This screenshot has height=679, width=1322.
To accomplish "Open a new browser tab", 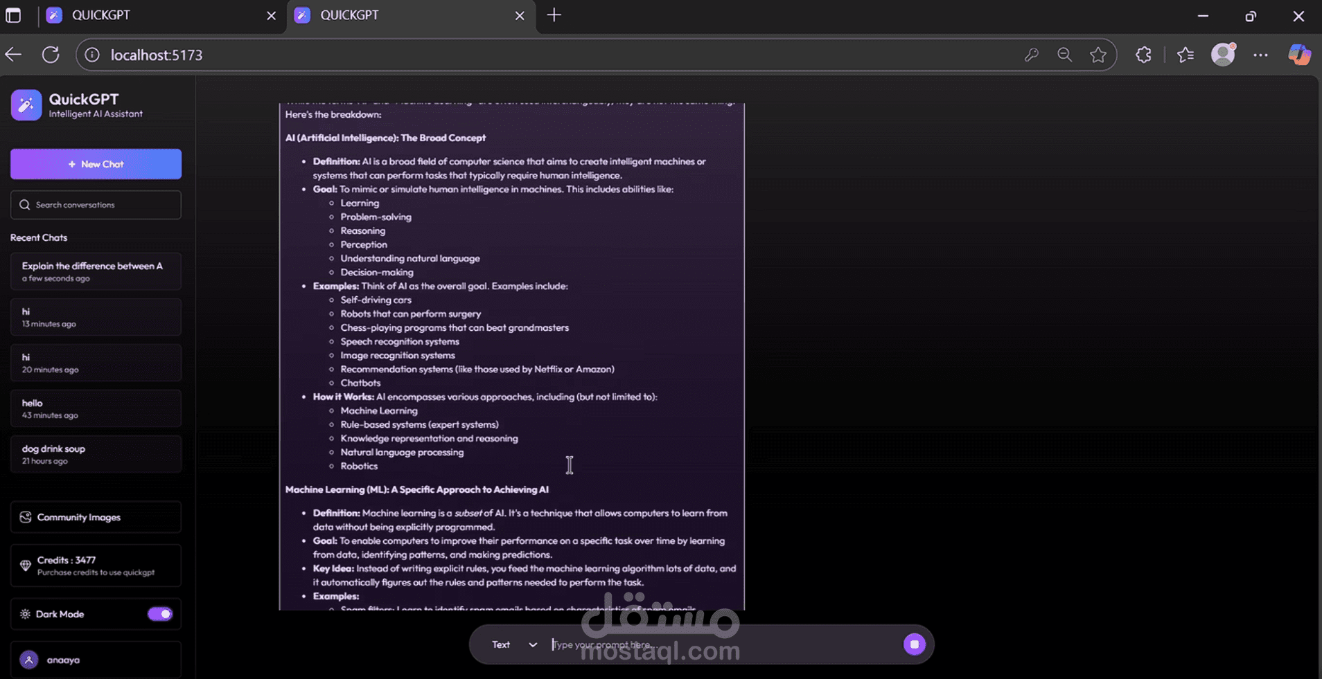I will pos(554,15).
